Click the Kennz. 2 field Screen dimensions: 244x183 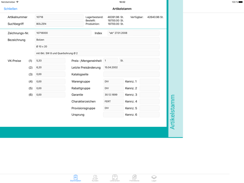coord(149,88)
